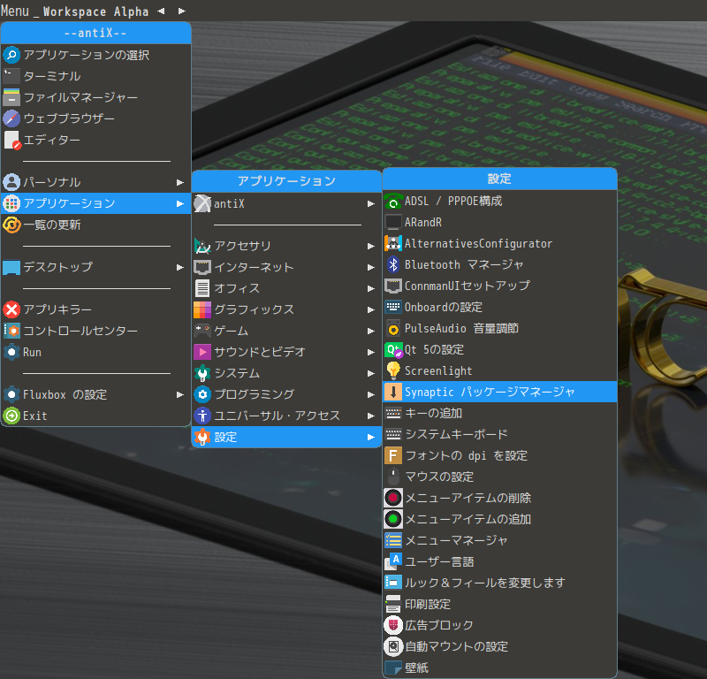Click the PulseAudio volume control icon
This screenshot has height=679, width=707.
(x=393, y=328)
